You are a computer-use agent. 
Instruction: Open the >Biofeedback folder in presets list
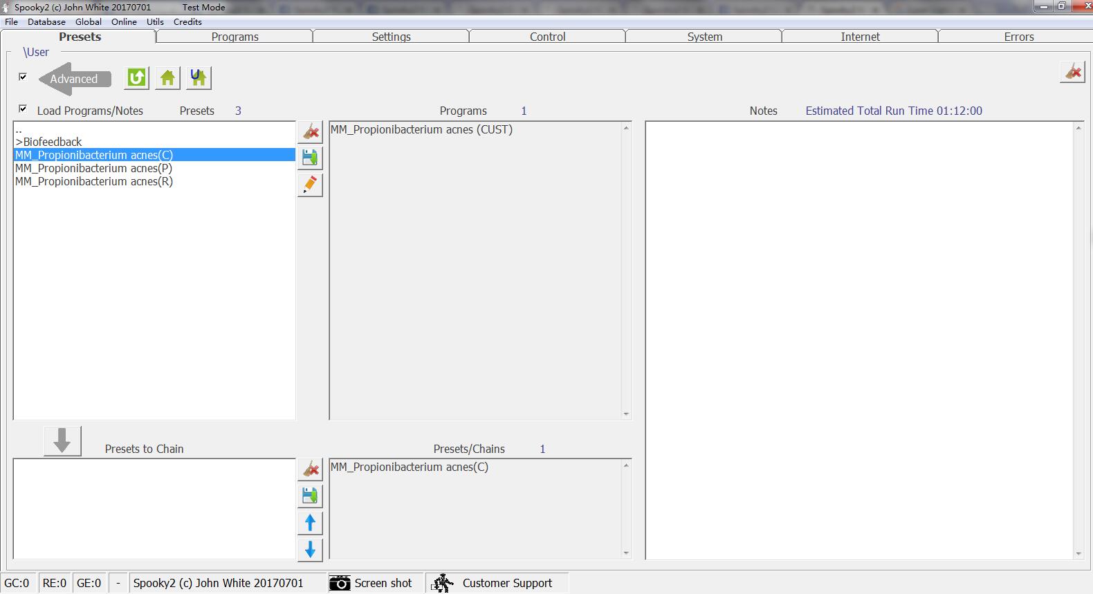[48, 142]
